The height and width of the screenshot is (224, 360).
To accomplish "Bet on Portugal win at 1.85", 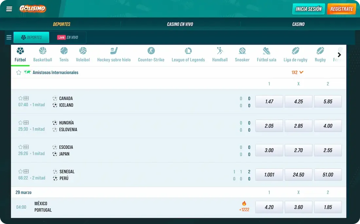I will click(328, 207).
